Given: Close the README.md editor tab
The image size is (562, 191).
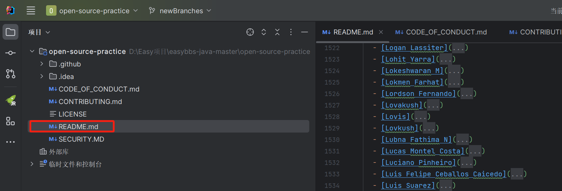Looking at the screenshot, I should point(381,32).
